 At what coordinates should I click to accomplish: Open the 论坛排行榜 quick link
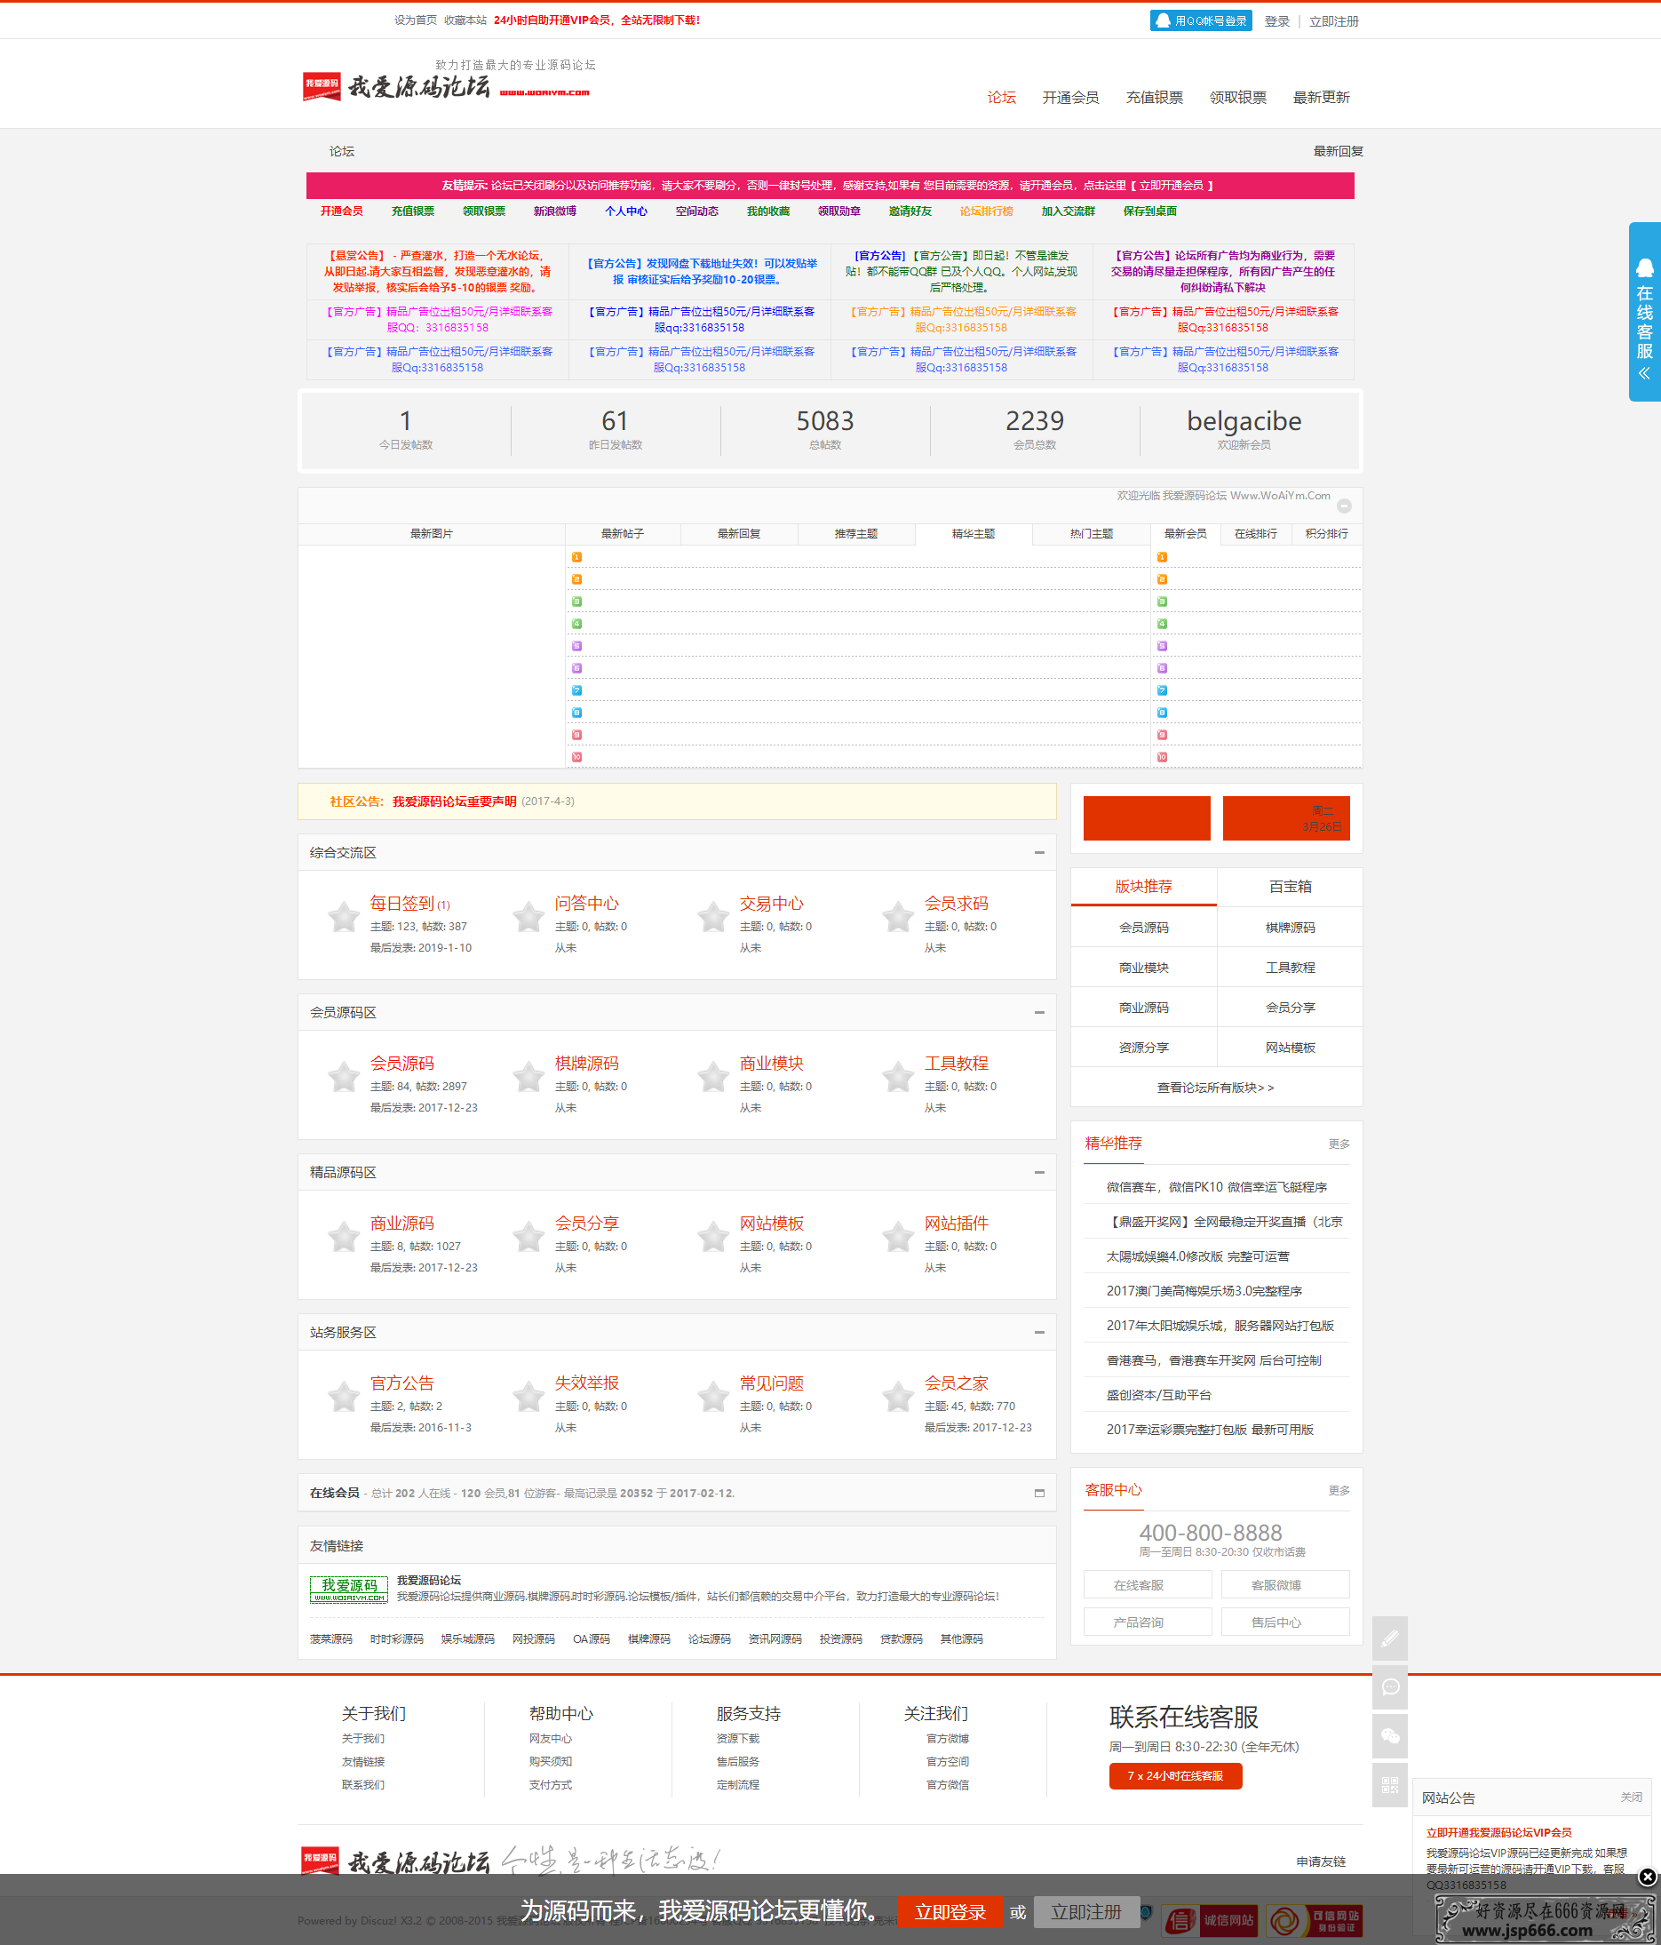point(986,211)
